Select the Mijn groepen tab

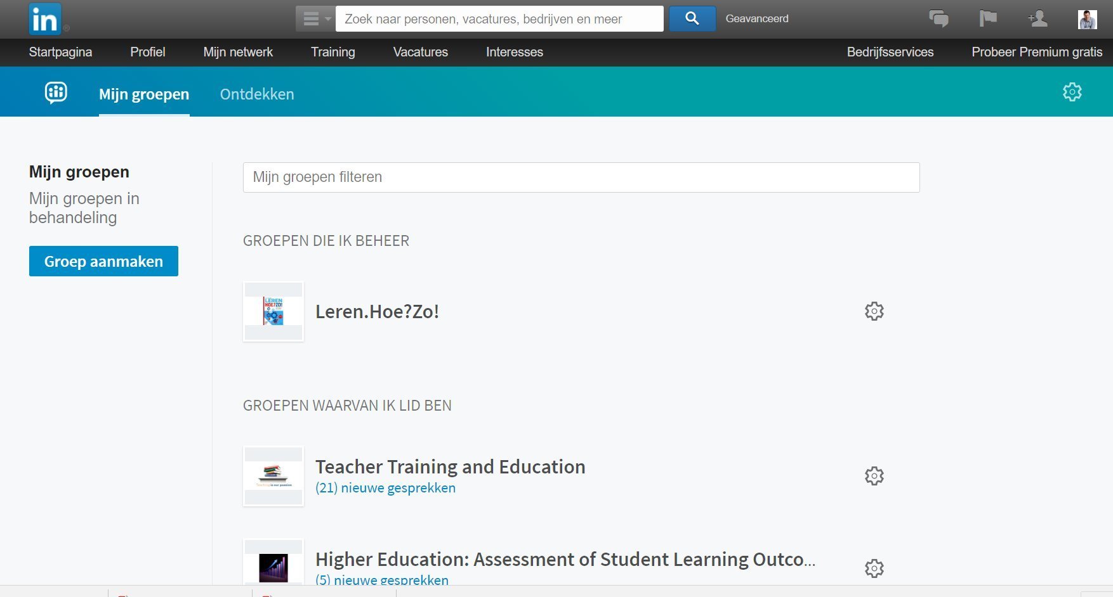click(x=144, y=94)
